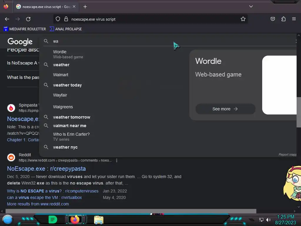Bookmark this page with the star icon

pyautogui.click(x=243, y=19)
